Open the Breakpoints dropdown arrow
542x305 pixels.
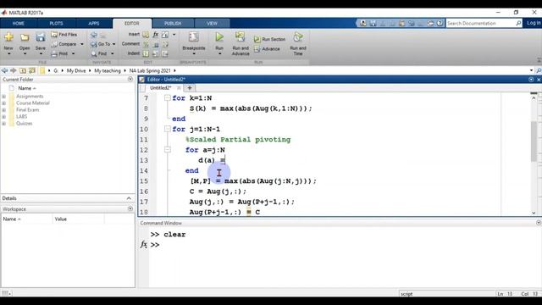coord(194,54)
